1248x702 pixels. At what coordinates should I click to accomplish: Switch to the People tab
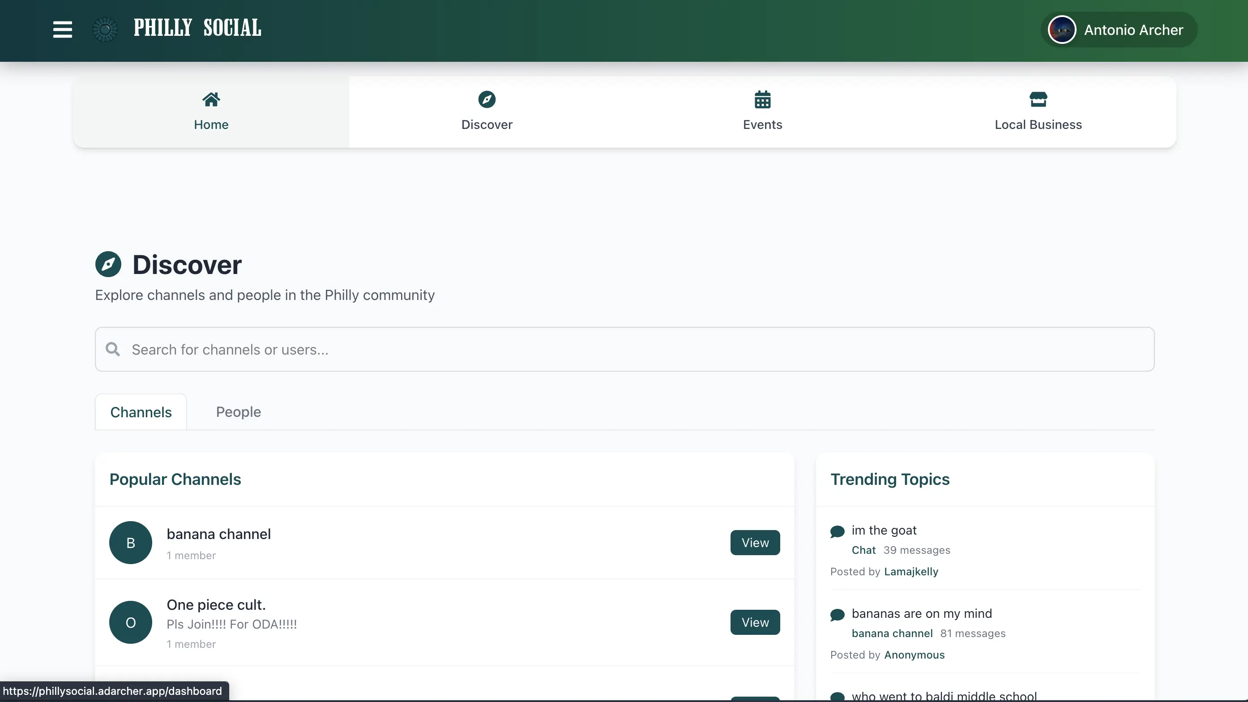(238, 412)
